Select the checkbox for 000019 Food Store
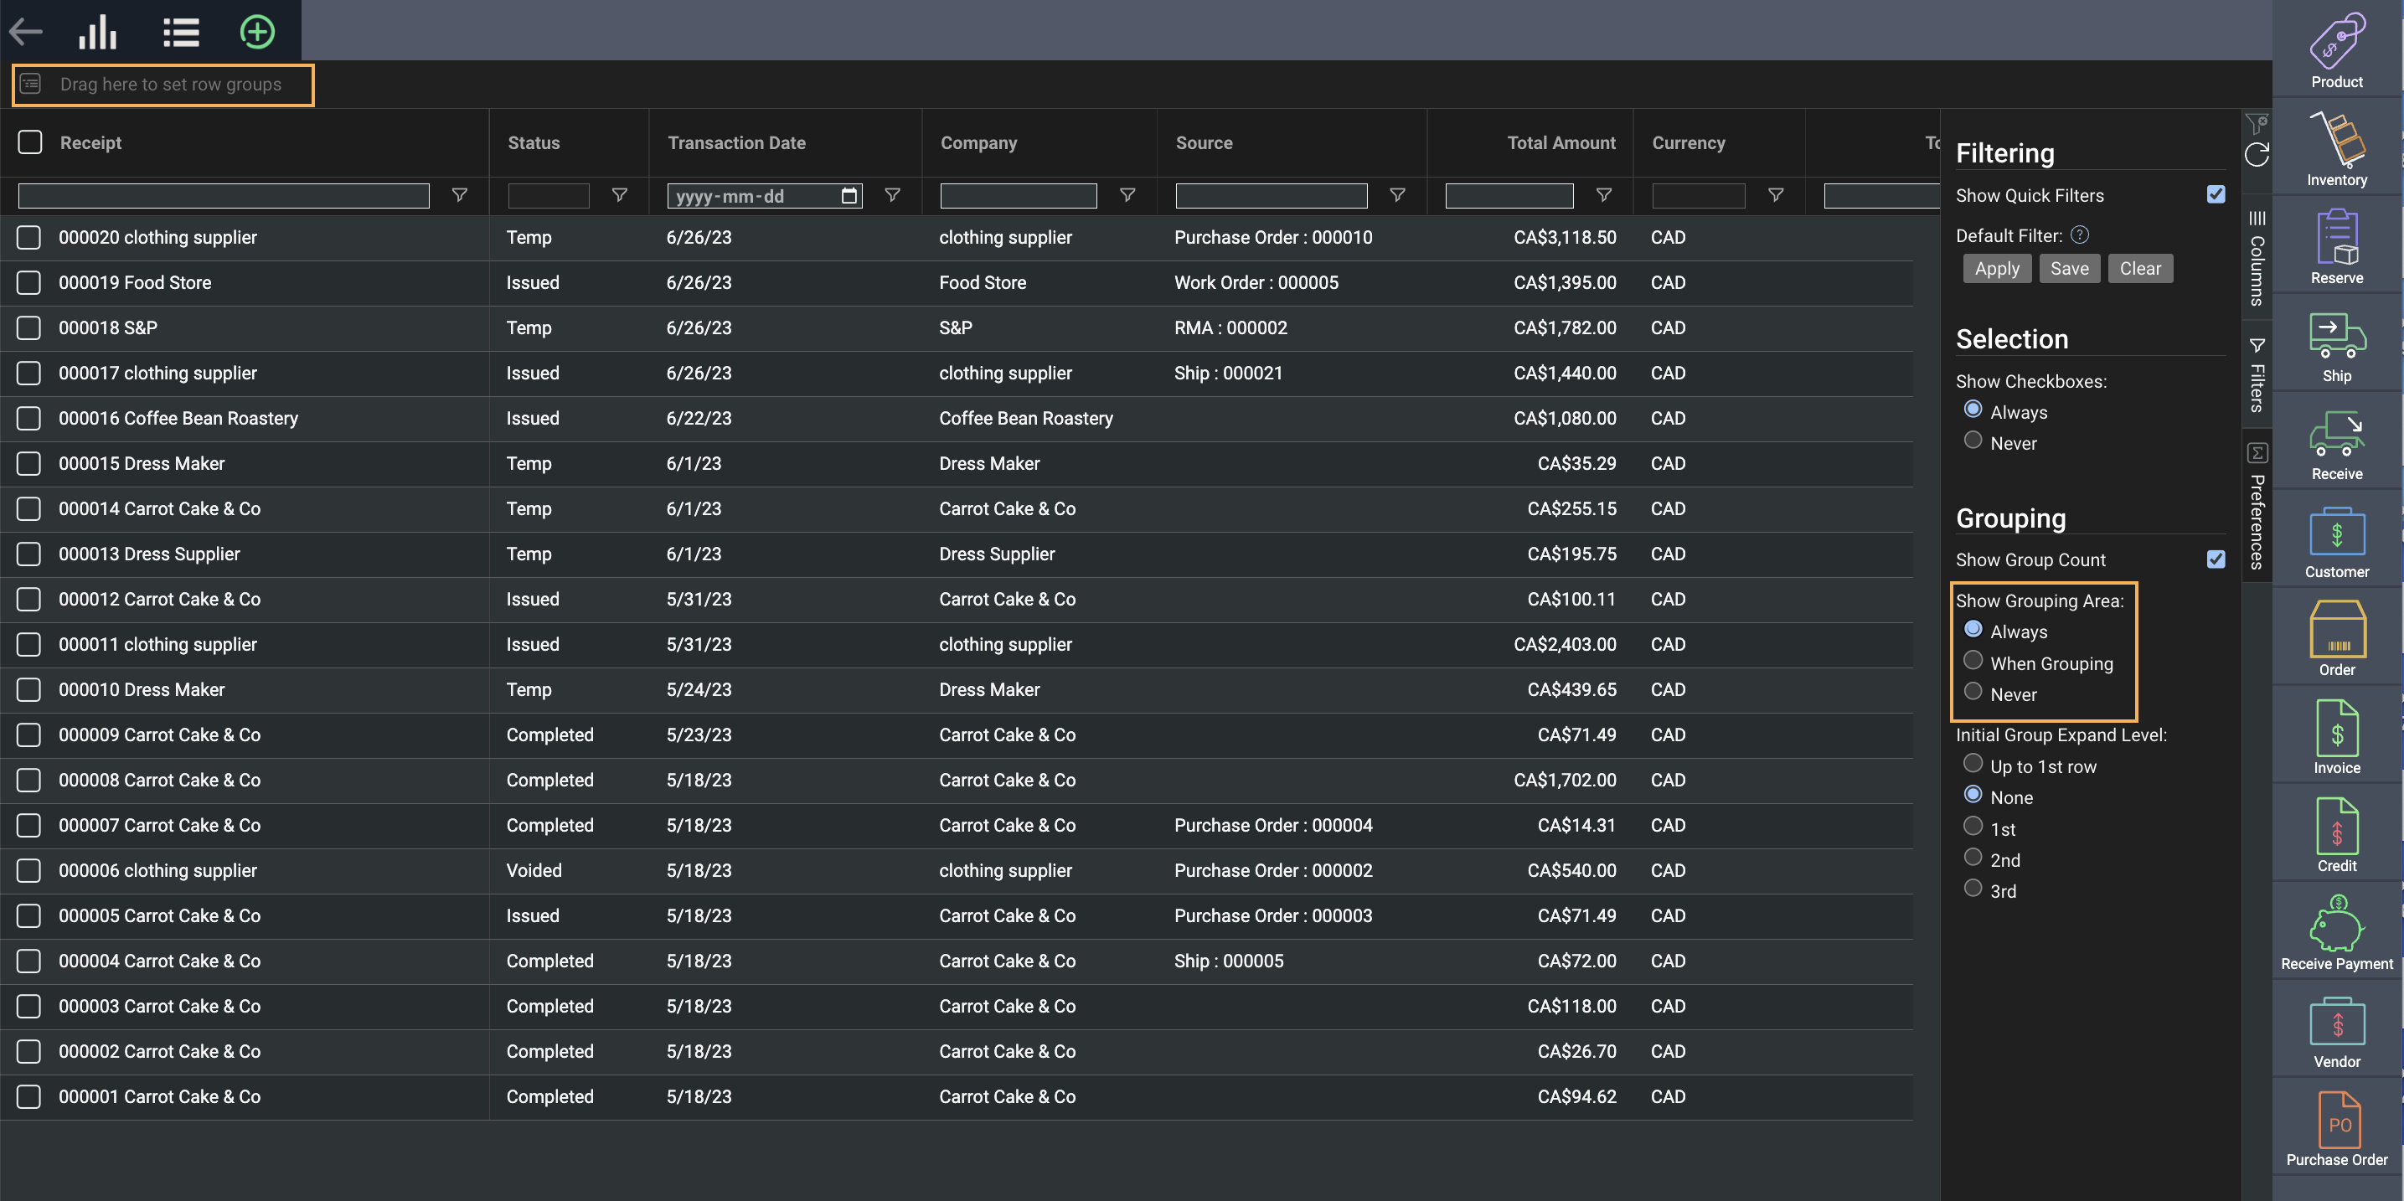Image resolution: width=2404 pixels, height=1201 pixels. 29,283
